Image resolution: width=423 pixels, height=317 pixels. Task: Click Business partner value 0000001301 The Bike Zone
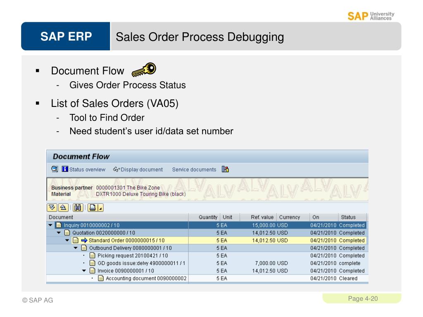(128, 188)
